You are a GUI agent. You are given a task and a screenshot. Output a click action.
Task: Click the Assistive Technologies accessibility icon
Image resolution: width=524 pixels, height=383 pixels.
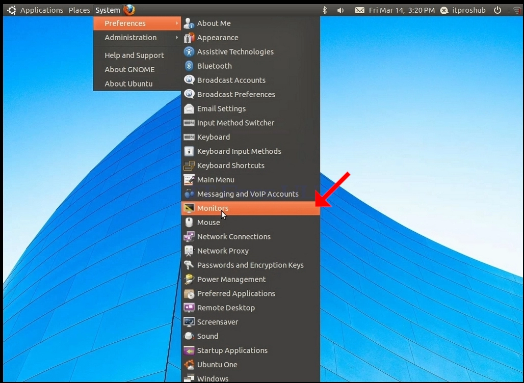(189, 52)
